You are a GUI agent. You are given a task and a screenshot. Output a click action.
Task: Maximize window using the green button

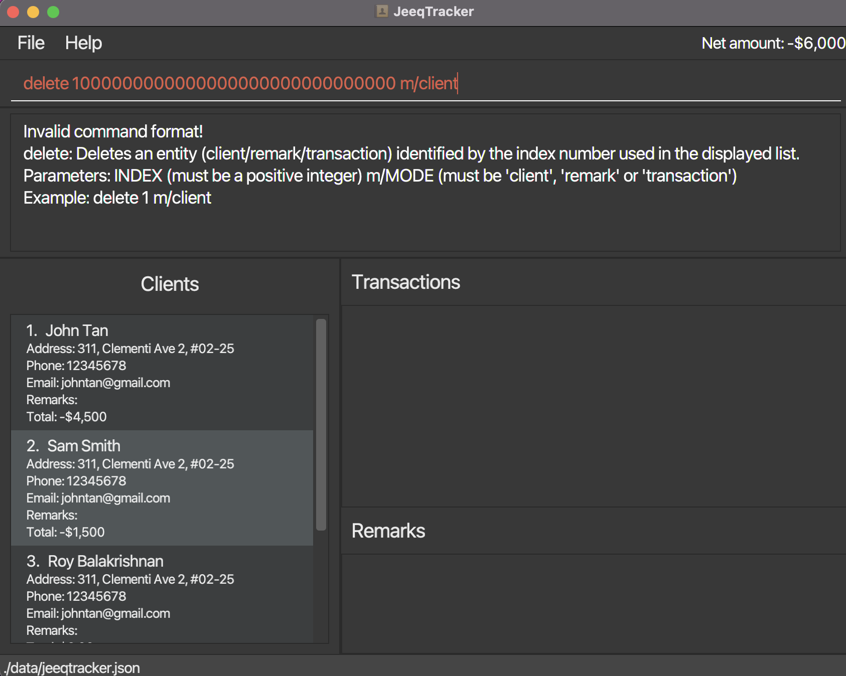pyautogui.click(x=53, y=12)
